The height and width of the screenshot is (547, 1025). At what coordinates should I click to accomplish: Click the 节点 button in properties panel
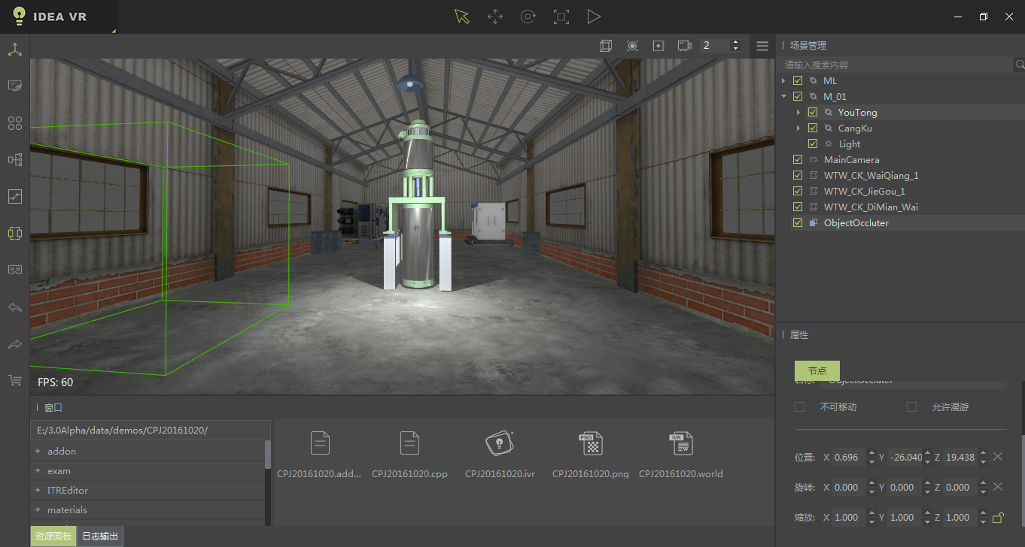tap(817, 370)
